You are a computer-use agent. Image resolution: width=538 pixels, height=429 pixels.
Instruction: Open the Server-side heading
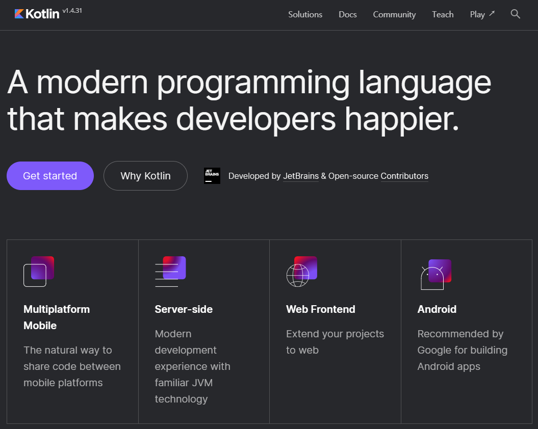pos(184,309)
